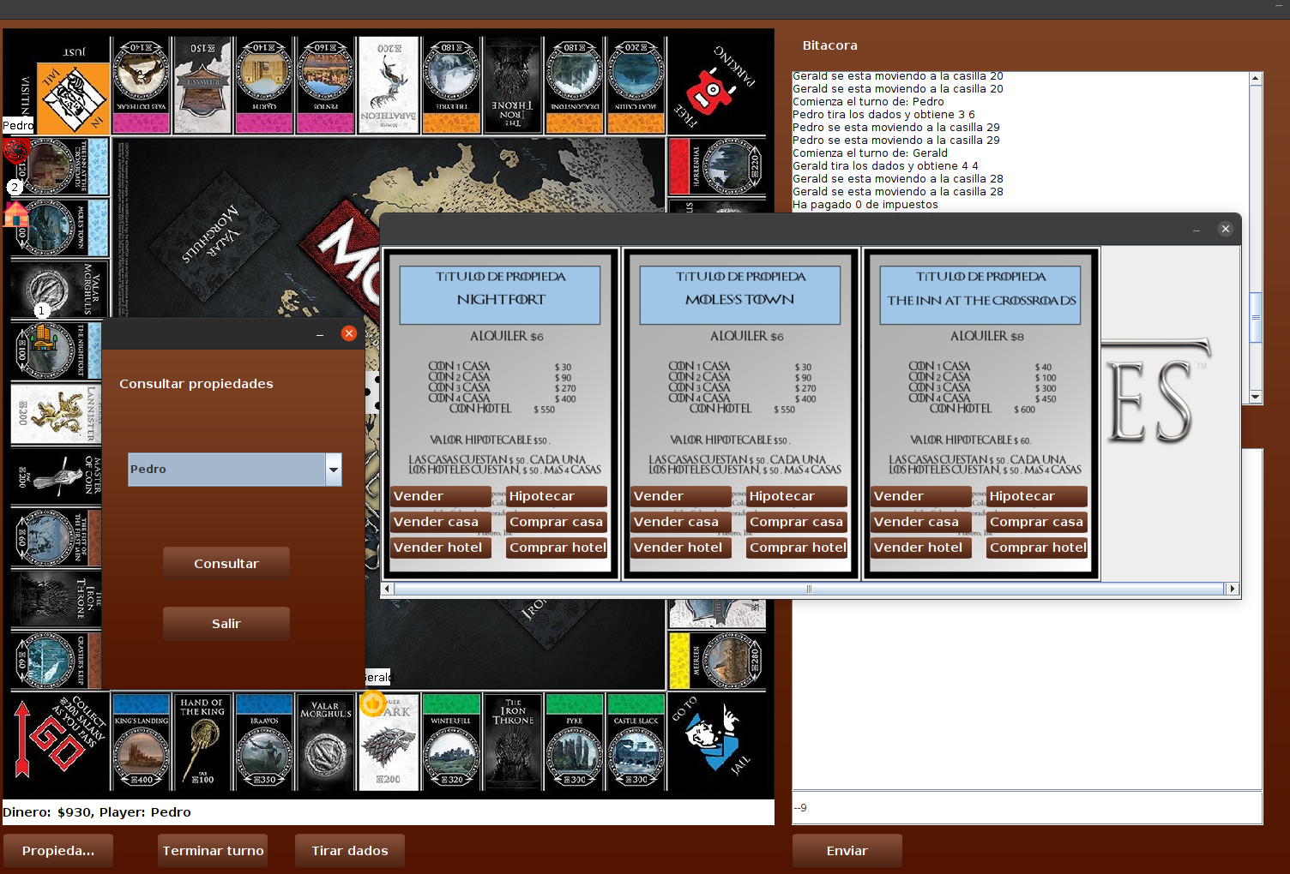Viewport: 1290px width, 874px height.
Task: Click Terminar turno button
Action: pyautogui.click(x=213, y=851)
